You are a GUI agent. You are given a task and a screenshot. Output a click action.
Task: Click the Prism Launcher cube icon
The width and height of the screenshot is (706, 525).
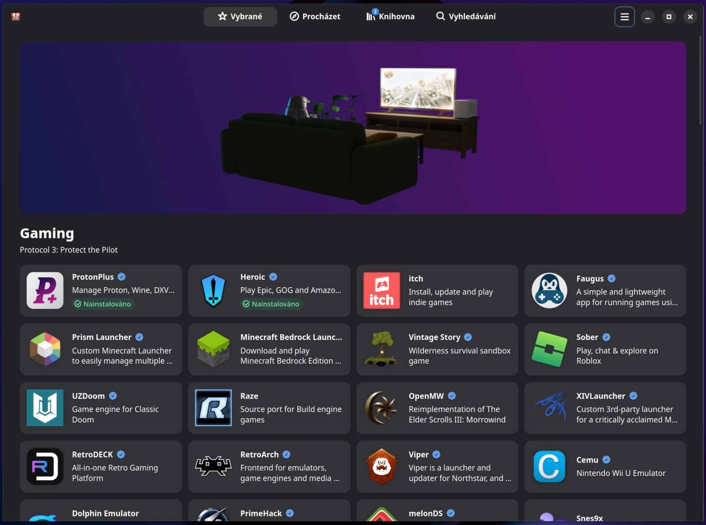click(45, 349)
